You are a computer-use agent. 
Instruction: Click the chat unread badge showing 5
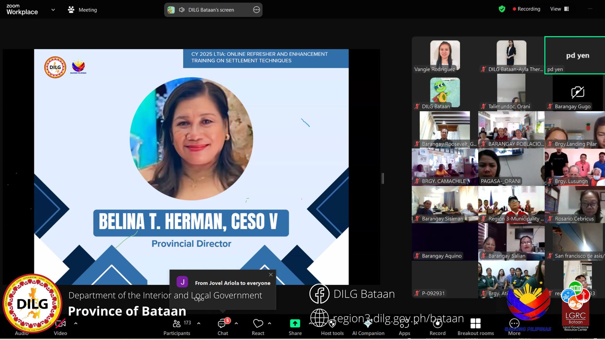[x=227, y=321]
